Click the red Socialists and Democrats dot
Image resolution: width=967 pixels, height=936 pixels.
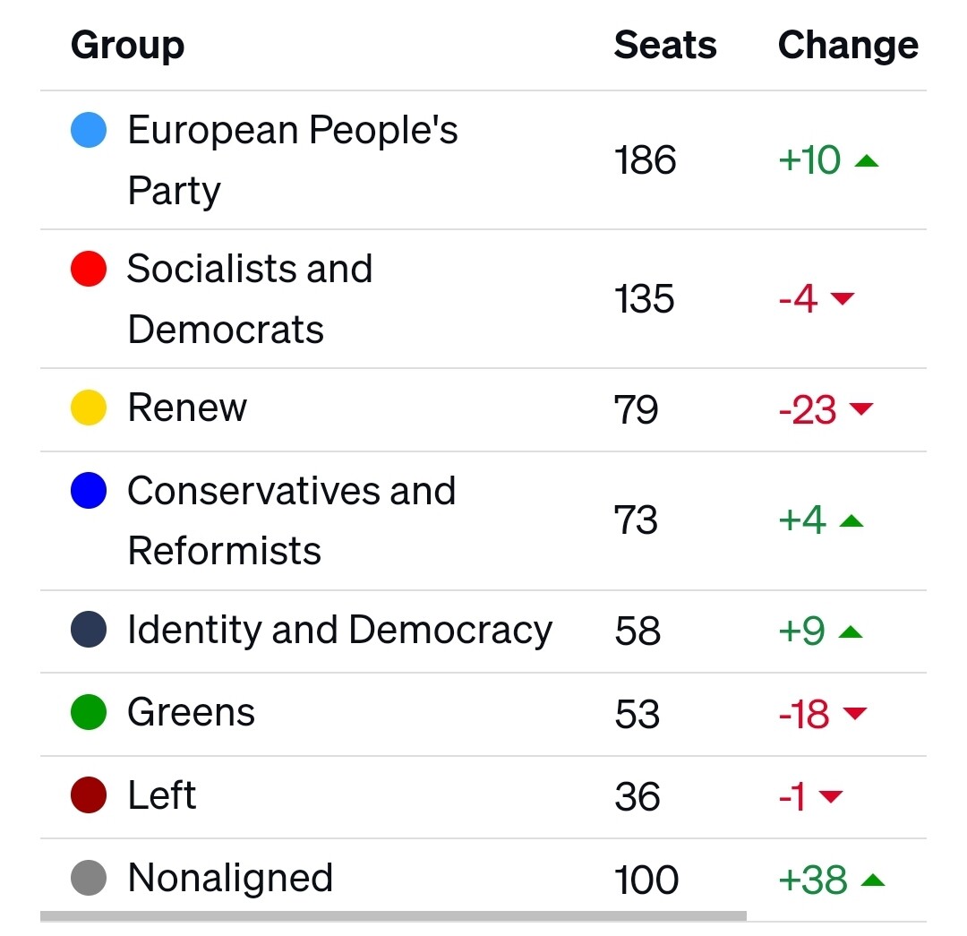point(89,269)
